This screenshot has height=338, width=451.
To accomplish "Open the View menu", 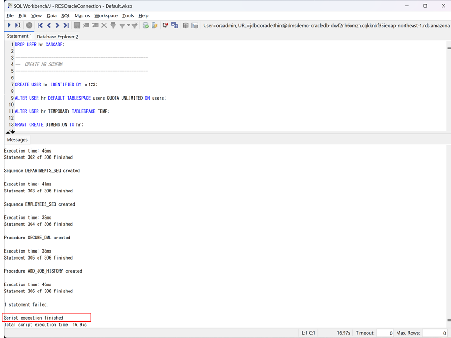I will click(x=37, y=16).
